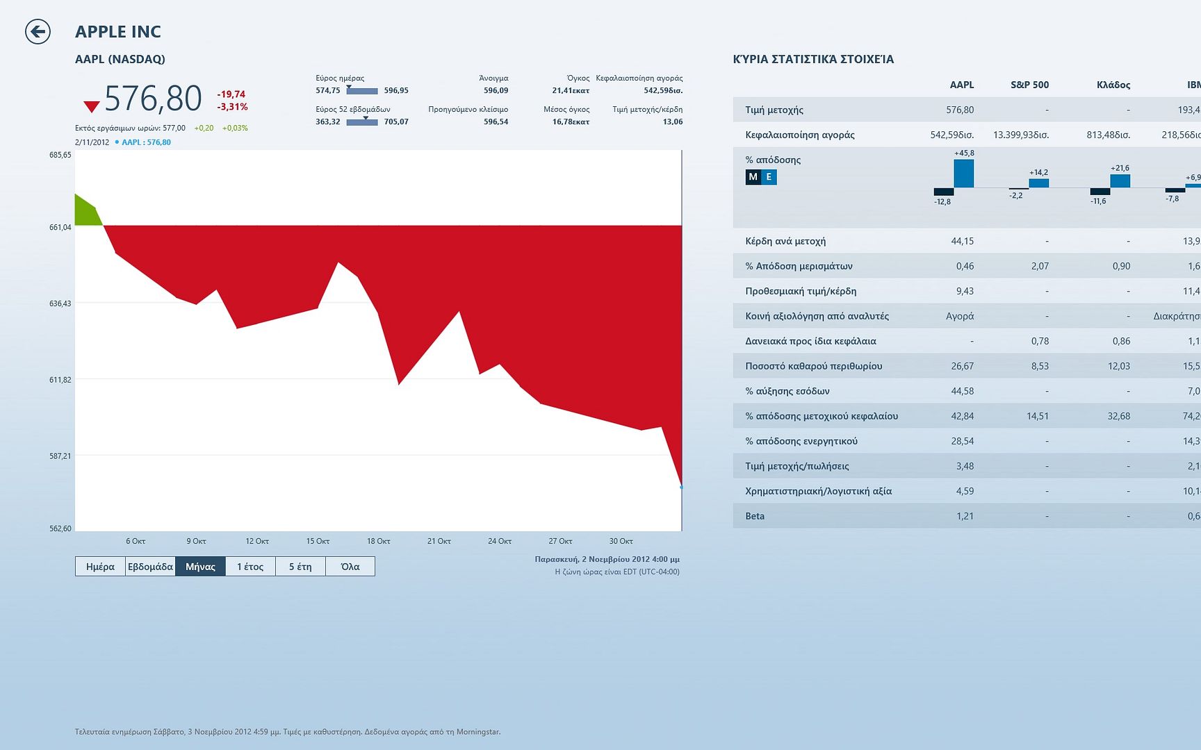
Task: Click Τιμή μετοχής/κέρδη value 13,06
Action: pos(673,122)
